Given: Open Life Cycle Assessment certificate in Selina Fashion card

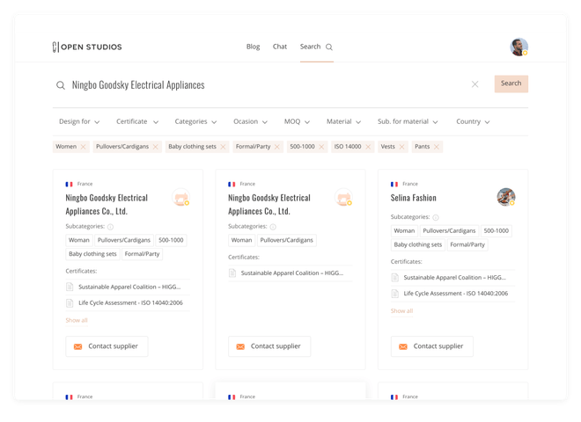Looking at the screenshot, I should point(456,294).
